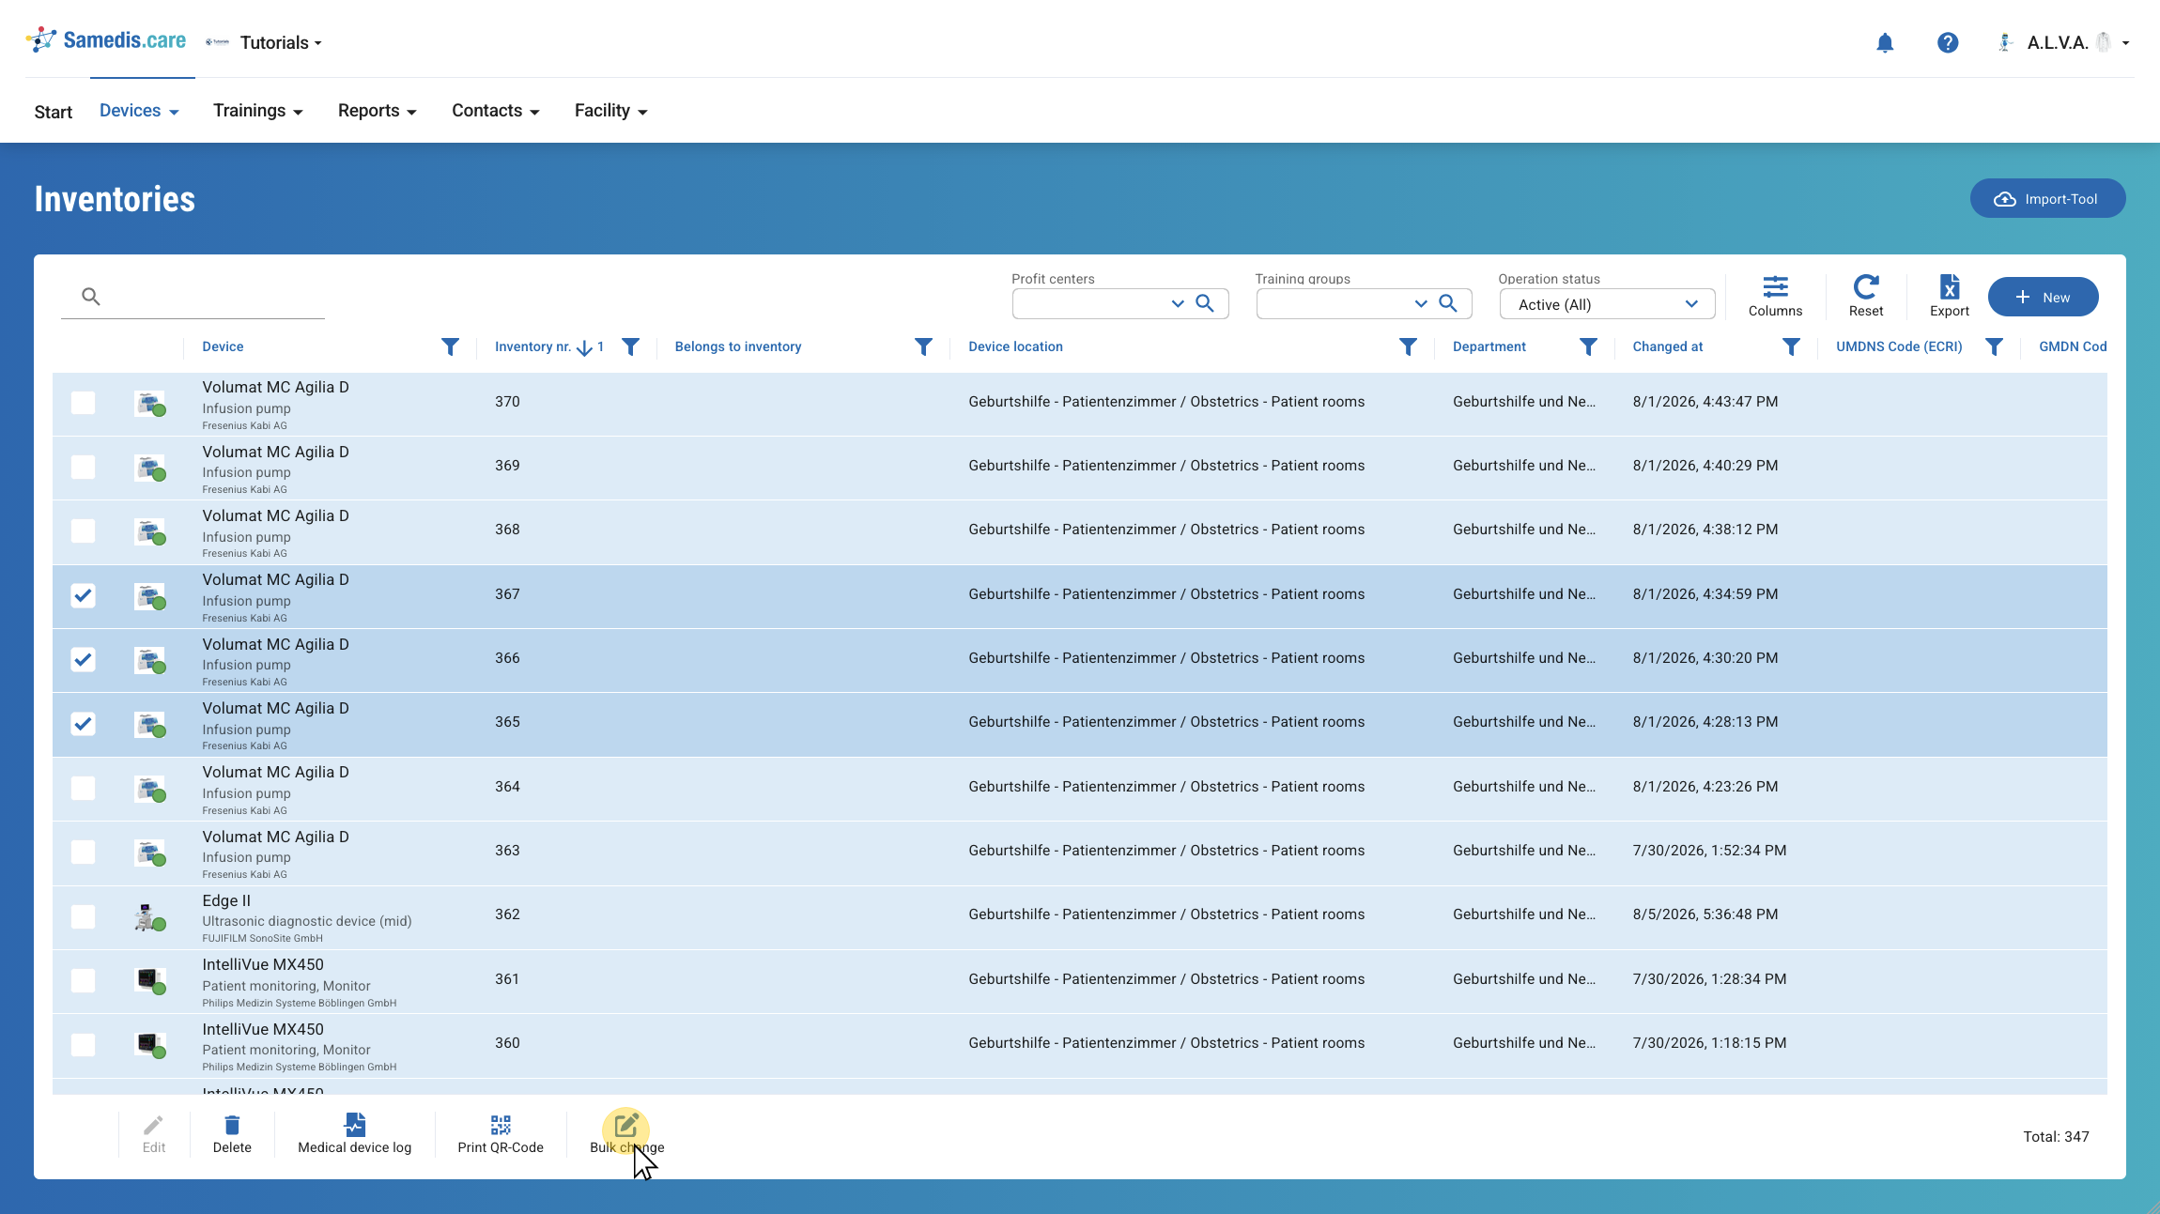Image resolution: width=2160 pixels, height=1214 pixels.
Task: Open the IntelliVue MX450 row number 360
Action: (1080, 1045)
